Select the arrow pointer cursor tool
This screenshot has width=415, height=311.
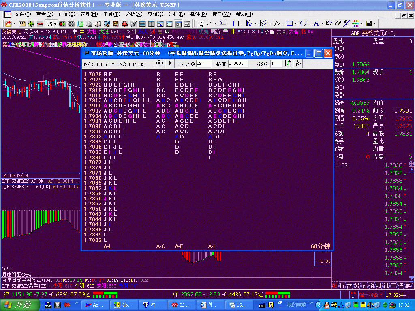[201, 23]
